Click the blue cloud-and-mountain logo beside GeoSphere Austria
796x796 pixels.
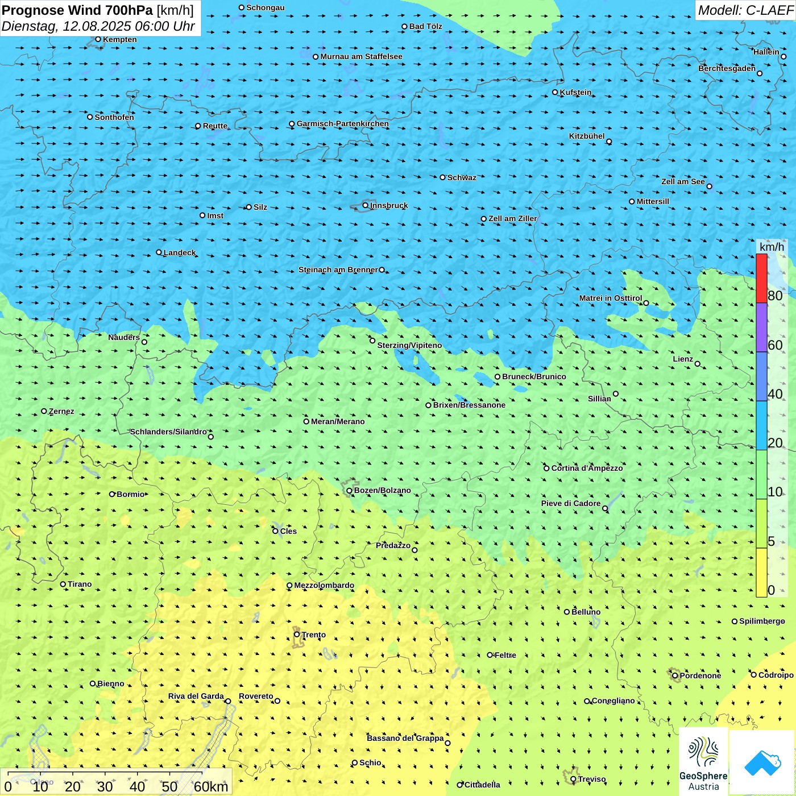762,762
